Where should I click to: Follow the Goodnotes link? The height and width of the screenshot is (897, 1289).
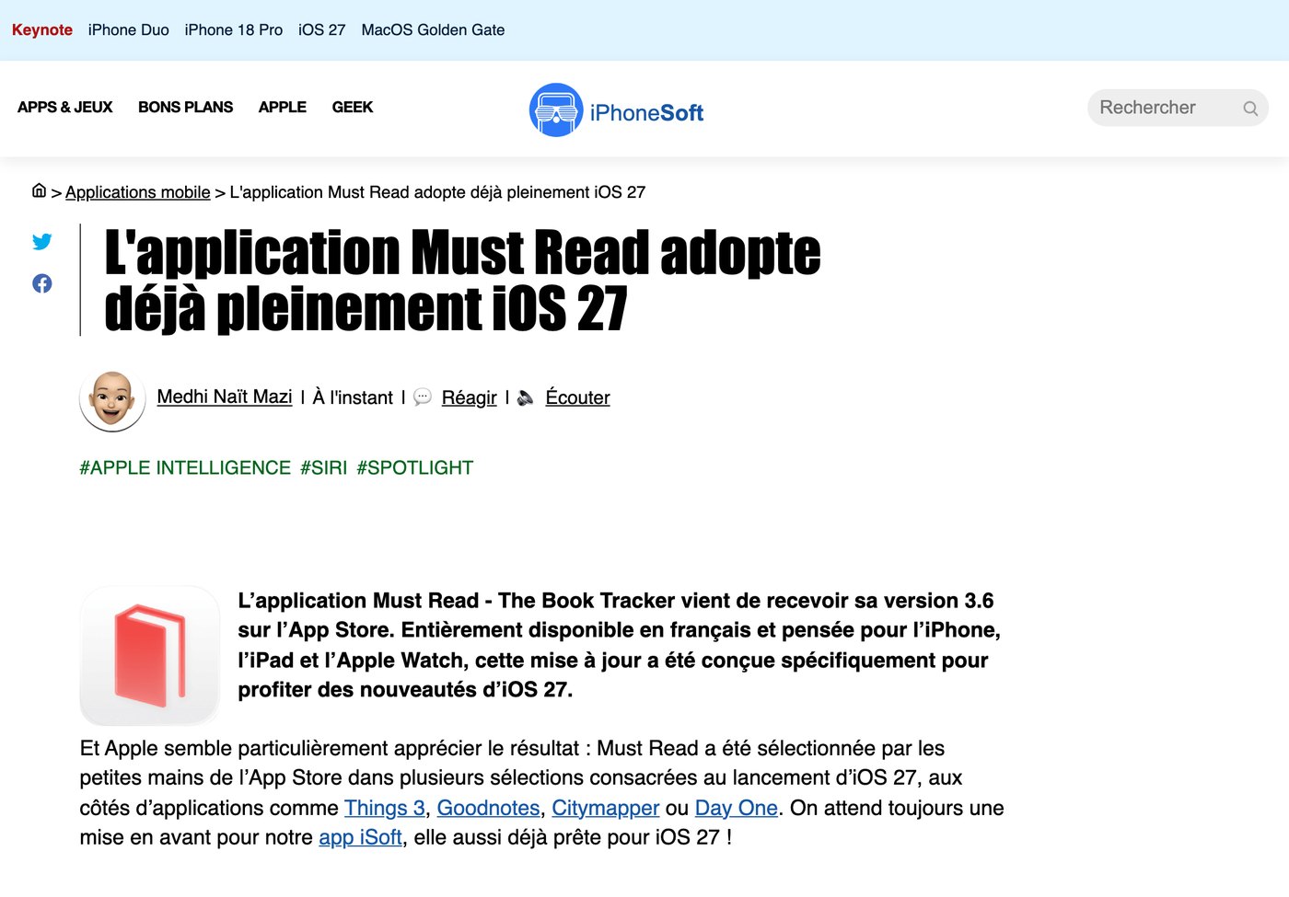pos(488,808)
